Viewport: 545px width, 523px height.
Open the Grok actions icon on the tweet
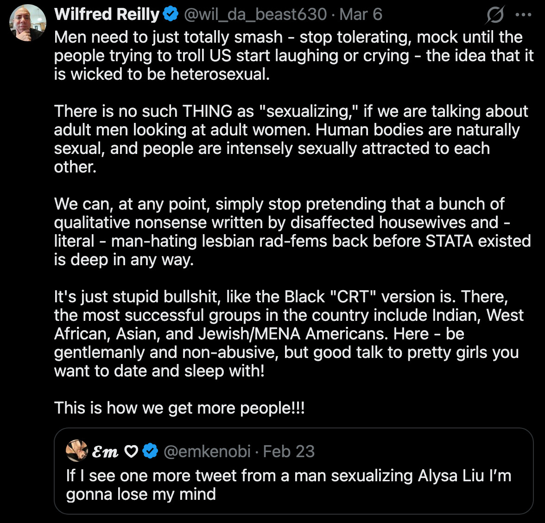click(x=495, y=14)
